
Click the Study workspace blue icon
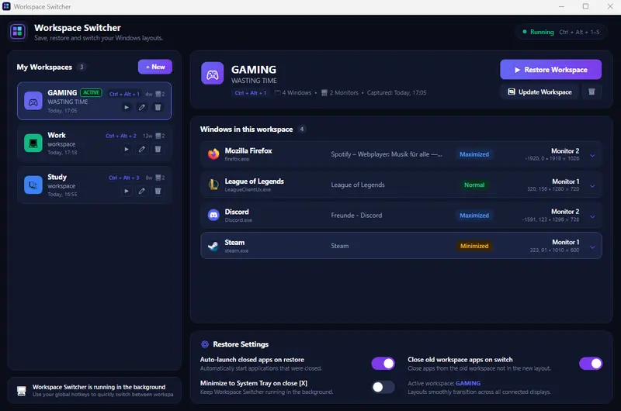coord(33,185)
